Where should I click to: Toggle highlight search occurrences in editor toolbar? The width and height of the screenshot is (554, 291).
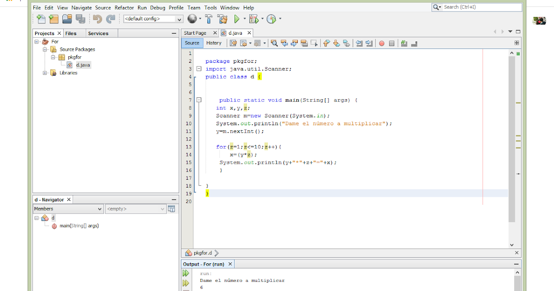[x=303, y=43]
